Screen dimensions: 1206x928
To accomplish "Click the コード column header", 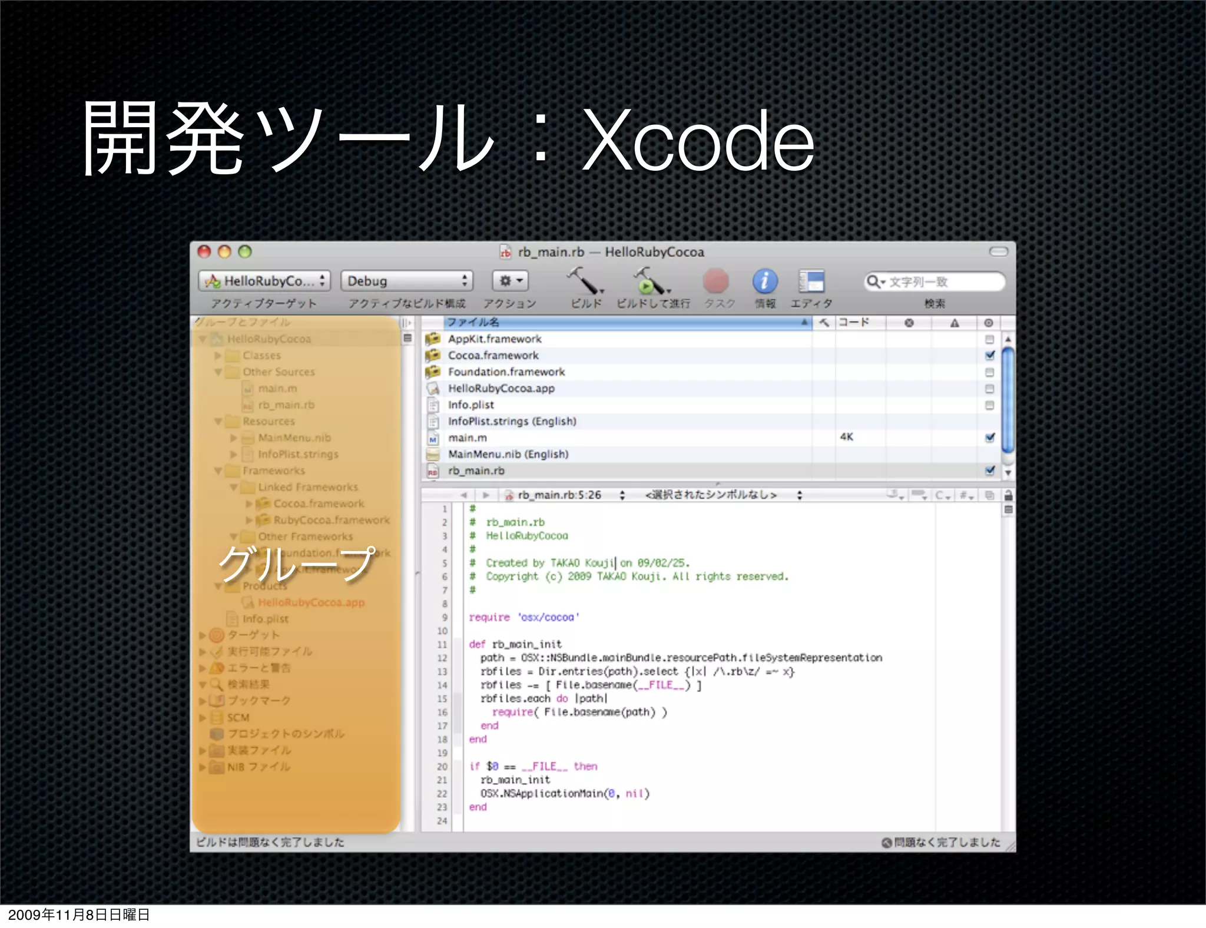I will pos(860,322).
